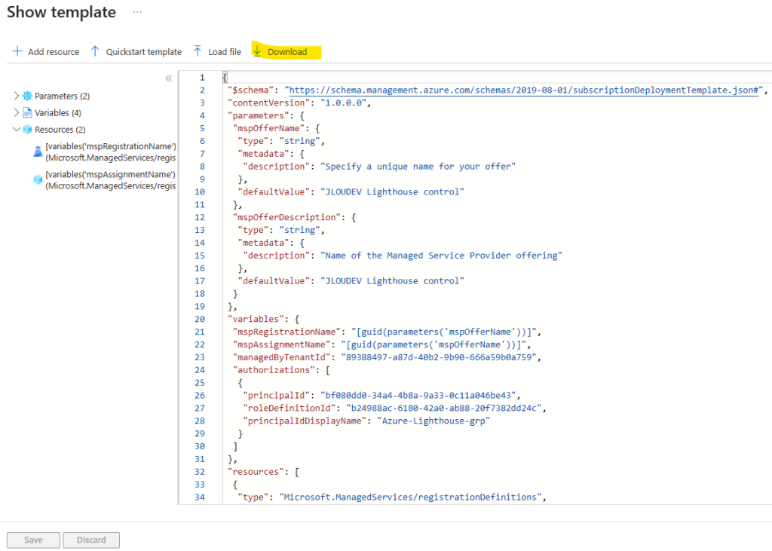The height and width of the screenshot is (551, 772).
Task: Click the Resources cube icon
Action: point(28,130)
